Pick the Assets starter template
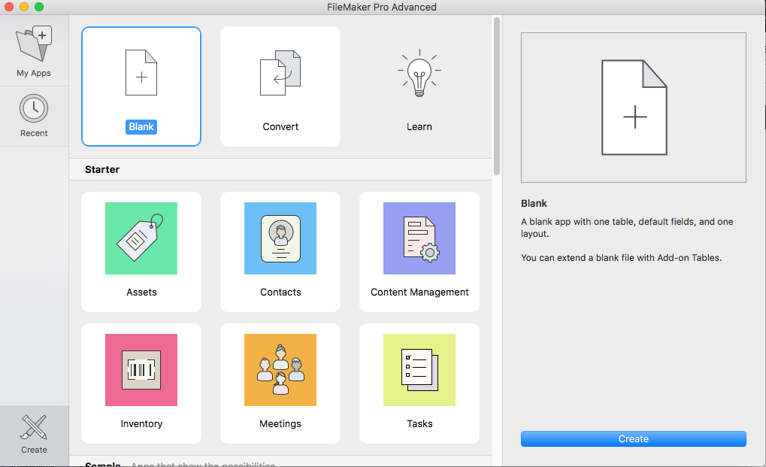 tap(141, 252)
